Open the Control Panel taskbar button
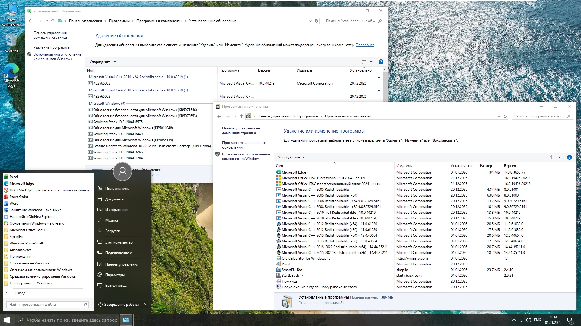Viewport: 581px width, 326px height. (126, 320)
